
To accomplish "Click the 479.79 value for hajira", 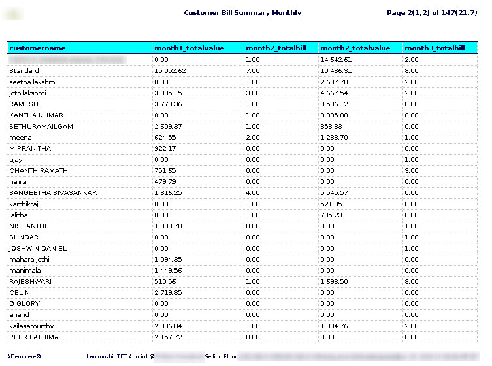I will click(165, 182).
